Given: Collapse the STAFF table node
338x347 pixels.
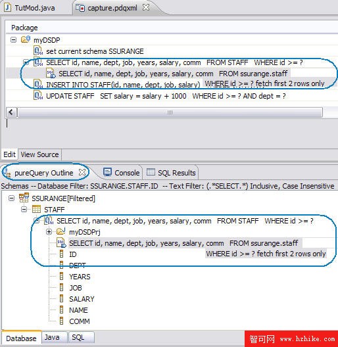Looking at the screenshot, I should [x=24, y=210].
